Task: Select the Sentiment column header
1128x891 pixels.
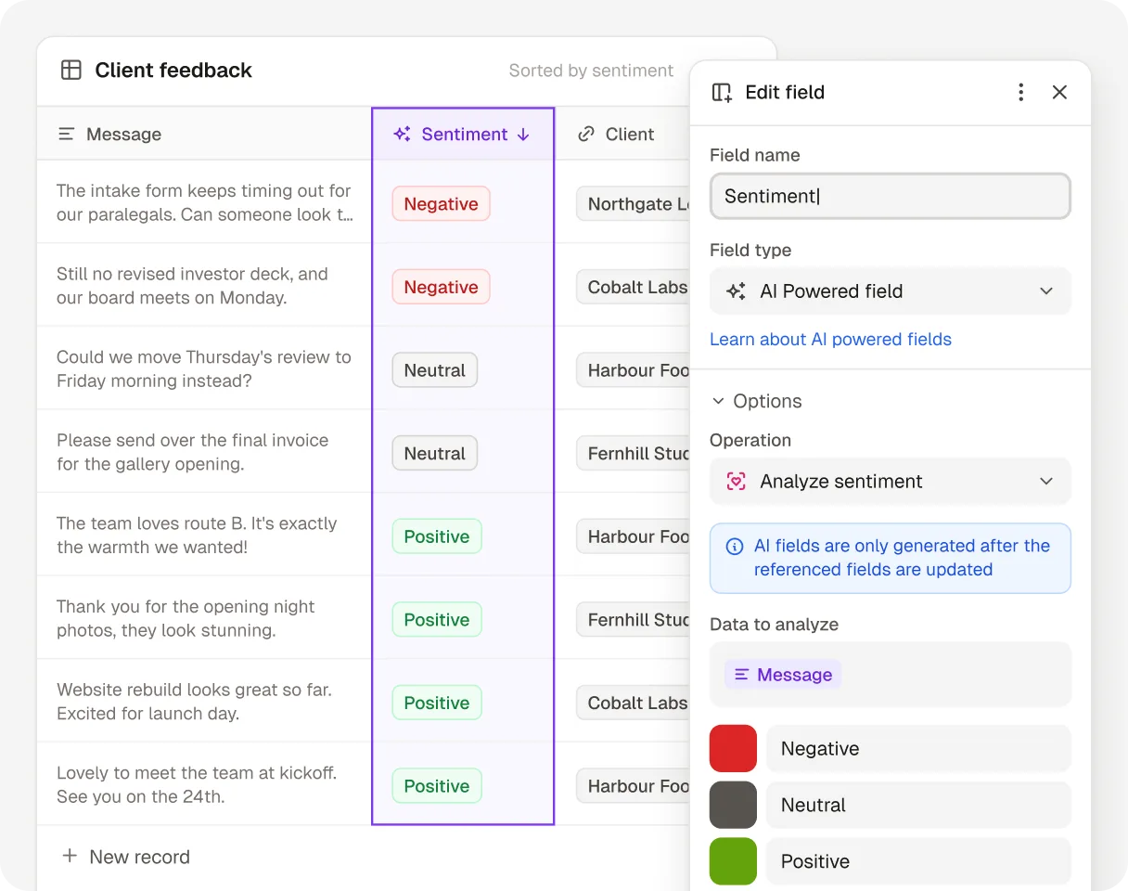Action: (x=463, y=134)
